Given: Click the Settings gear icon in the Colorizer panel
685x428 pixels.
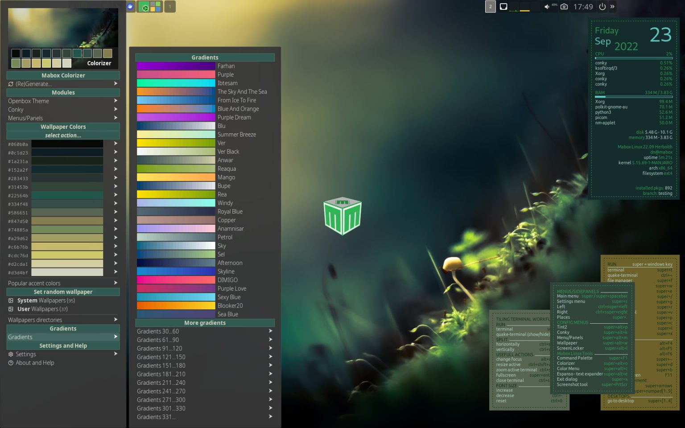Looking at the screenshot, I should [11, 354].
